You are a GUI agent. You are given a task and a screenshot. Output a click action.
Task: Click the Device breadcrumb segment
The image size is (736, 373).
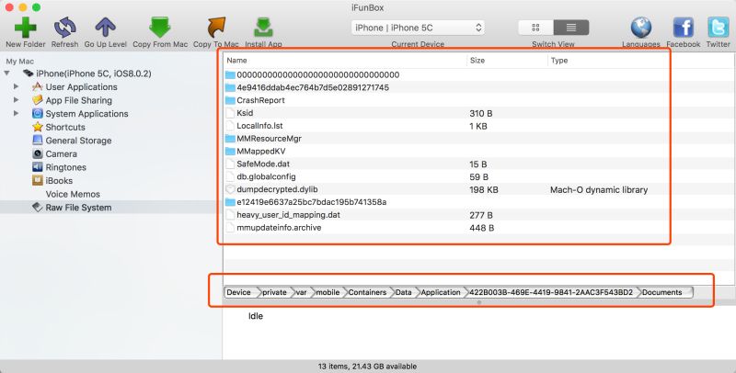pyautogui.click(x=240, y=292)
